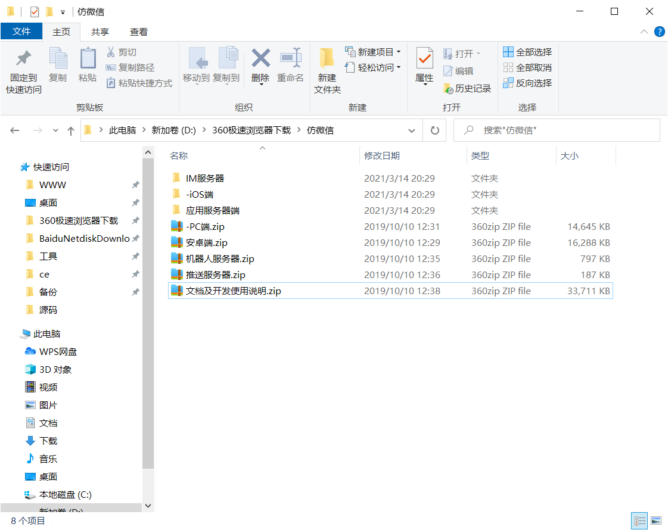Click the History (历史记录) icon
This screenshot has height=530, width=668.
(x=448, y=89)
